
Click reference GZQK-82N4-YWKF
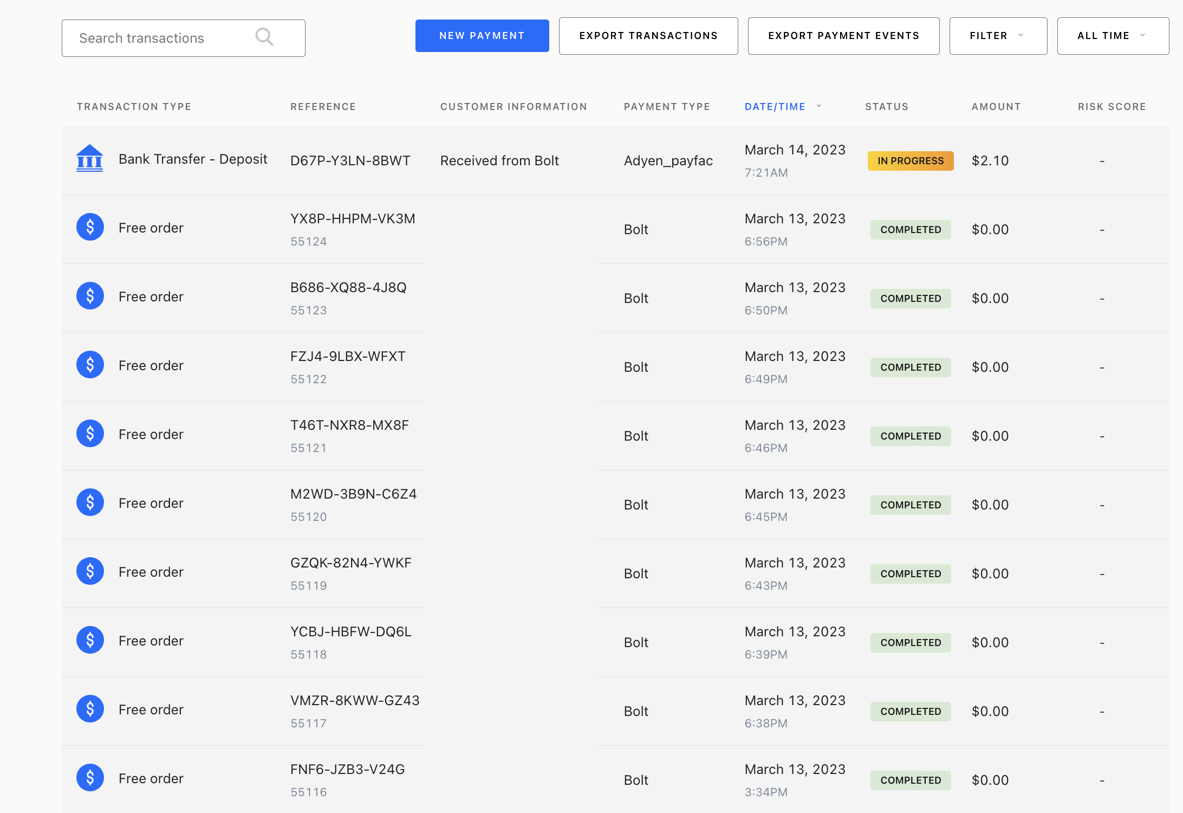tap(351, 563)
